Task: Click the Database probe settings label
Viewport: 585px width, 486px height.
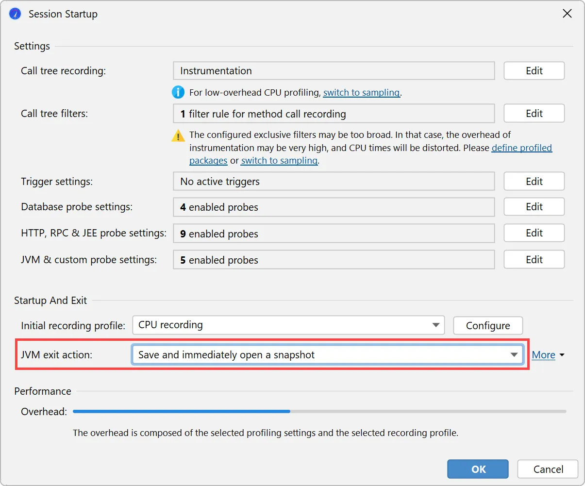Action: point(77,207)
